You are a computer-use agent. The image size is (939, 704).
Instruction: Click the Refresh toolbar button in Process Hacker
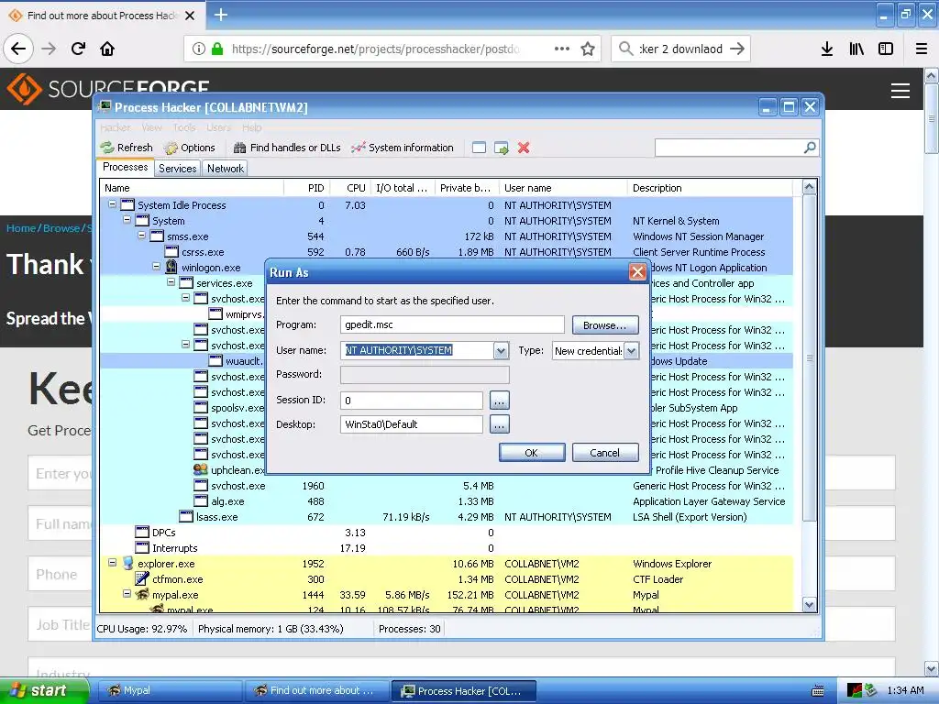tap(127, 148)
